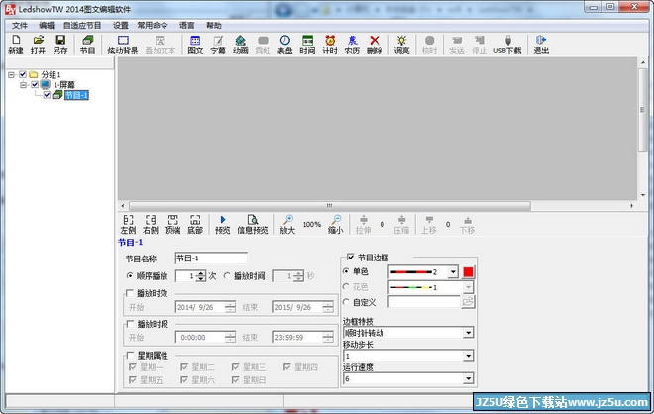
Task: Open the 编辑 menu
Action: tap(47, 26)
